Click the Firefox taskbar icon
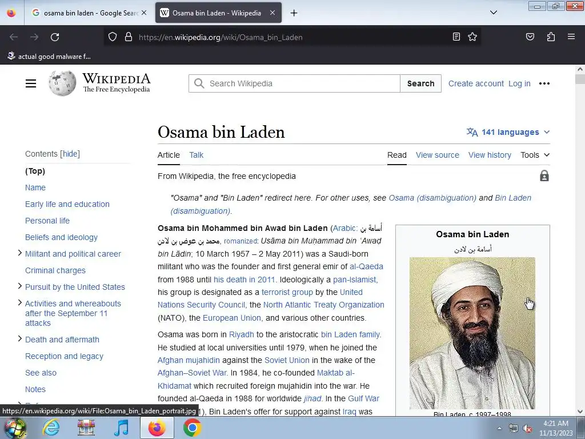Image resolution: width=585 pixels, height=439 pixels. click(157, 428)
